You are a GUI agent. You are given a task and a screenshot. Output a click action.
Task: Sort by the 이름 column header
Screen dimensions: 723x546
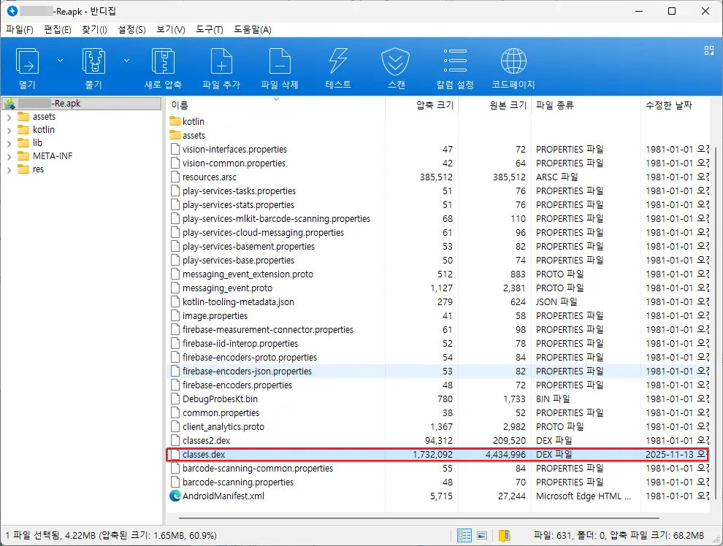pyautogui.click(x=180, y=106)
